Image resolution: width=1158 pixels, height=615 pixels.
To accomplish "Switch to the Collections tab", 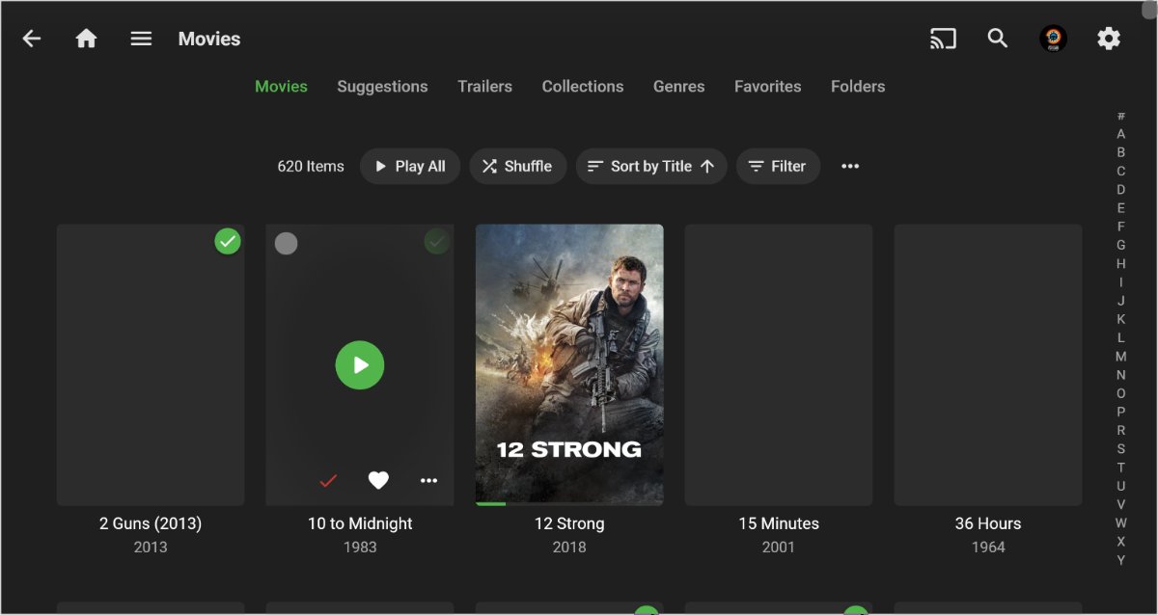I will click(583, 86).
